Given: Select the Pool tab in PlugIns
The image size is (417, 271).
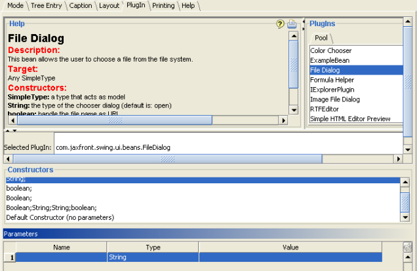Looking at the screenshot, I should (321, 38).
